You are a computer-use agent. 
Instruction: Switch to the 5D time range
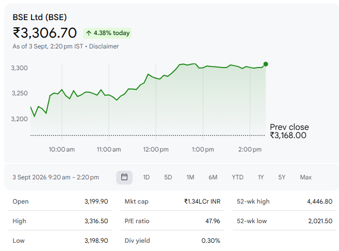[x=168, y=177]
